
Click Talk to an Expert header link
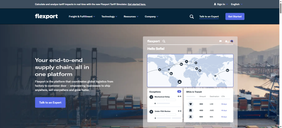point(209,17)
